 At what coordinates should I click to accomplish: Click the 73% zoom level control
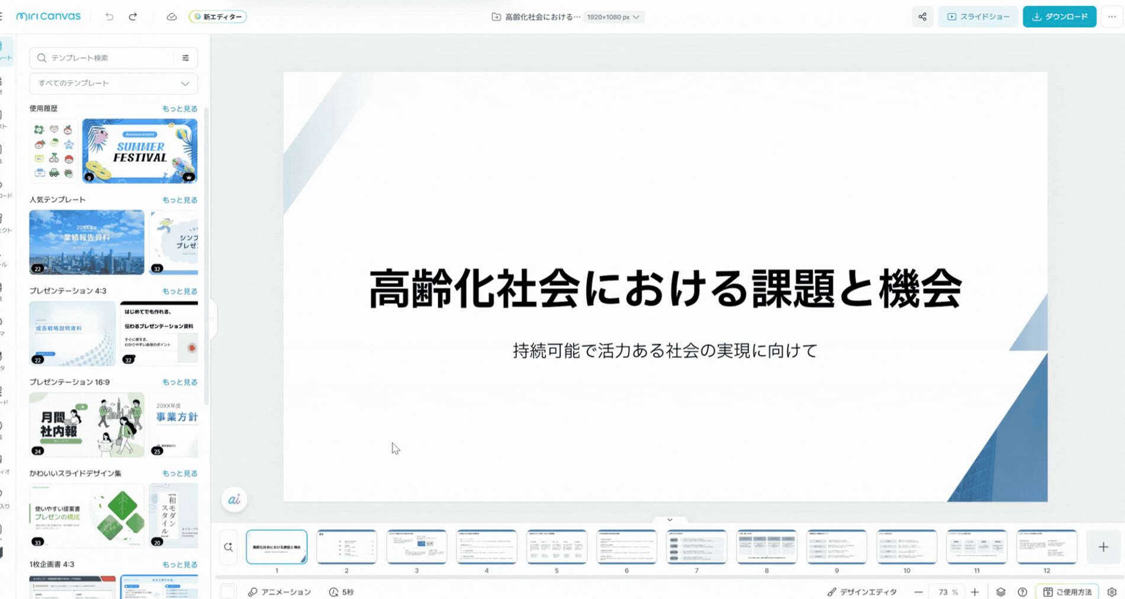click(x=947, y=591)
